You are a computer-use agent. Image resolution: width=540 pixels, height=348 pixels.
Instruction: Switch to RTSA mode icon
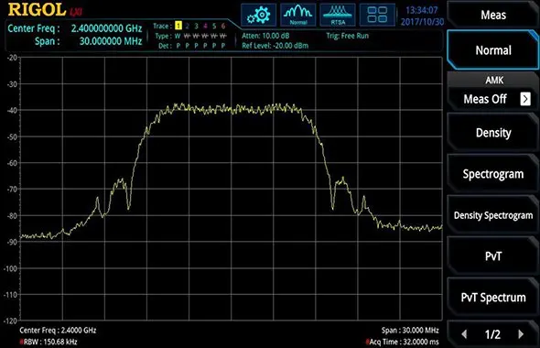tap(338, 16)
